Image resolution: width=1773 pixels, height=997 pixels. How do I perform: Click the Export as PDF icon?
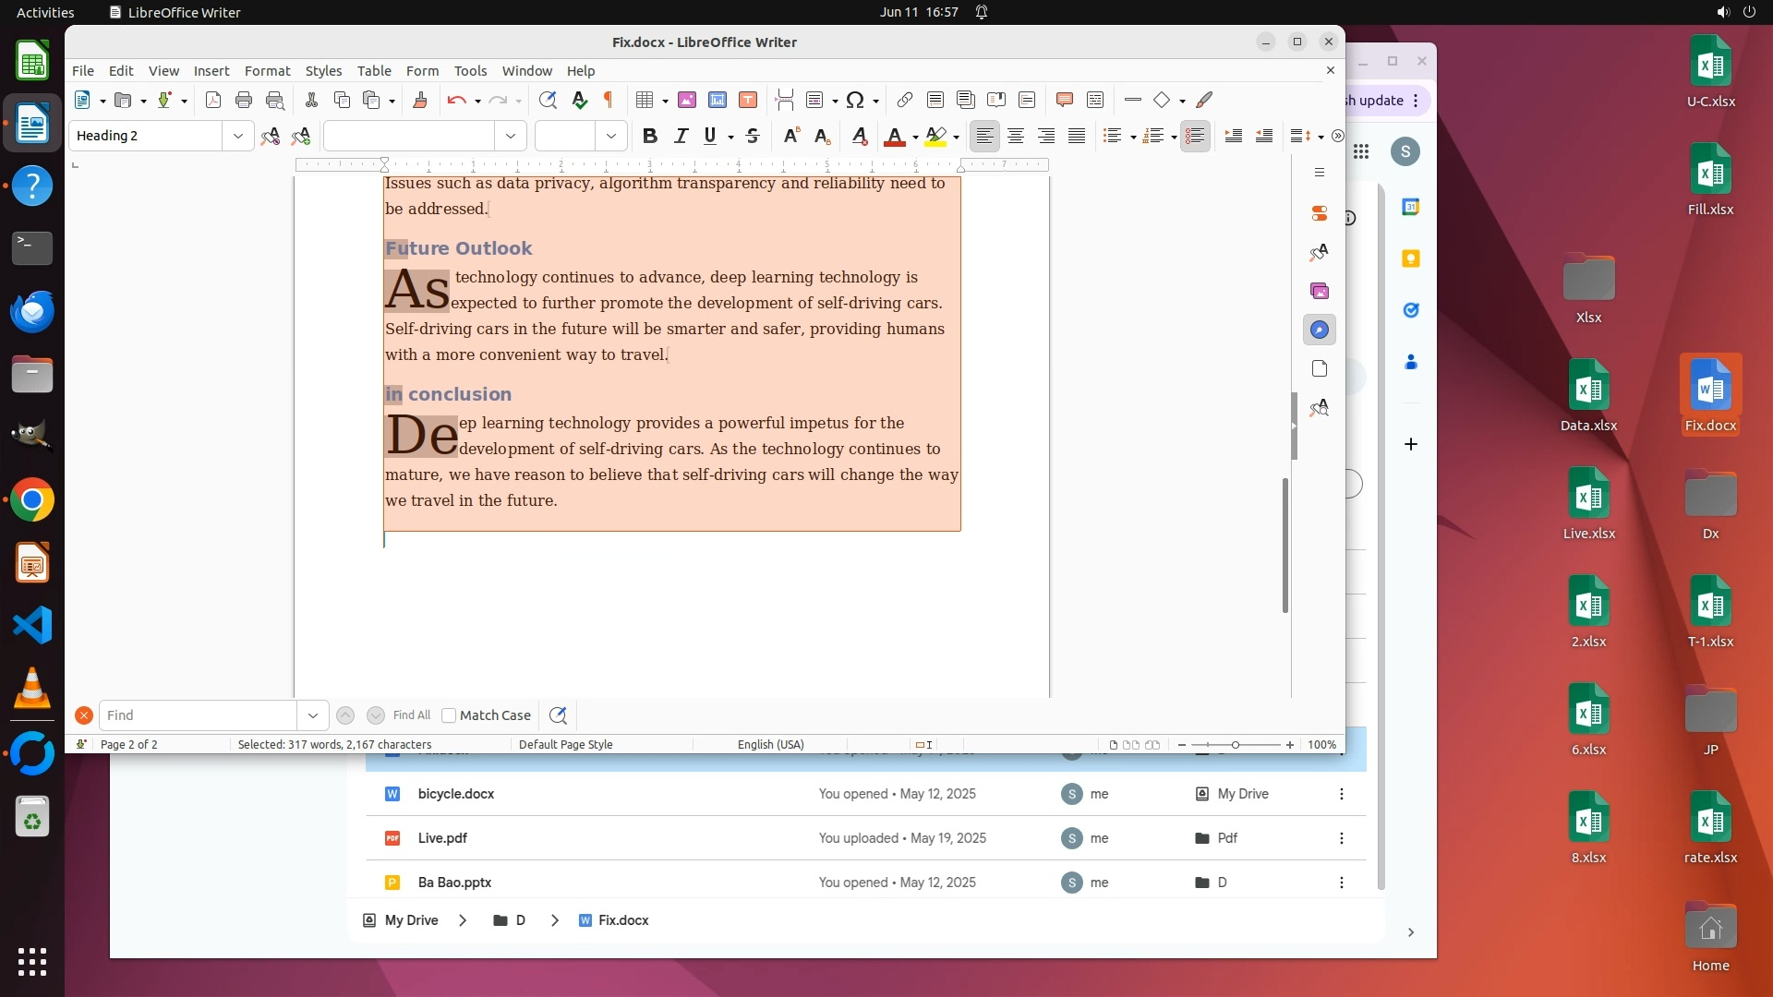click(213, 100)
